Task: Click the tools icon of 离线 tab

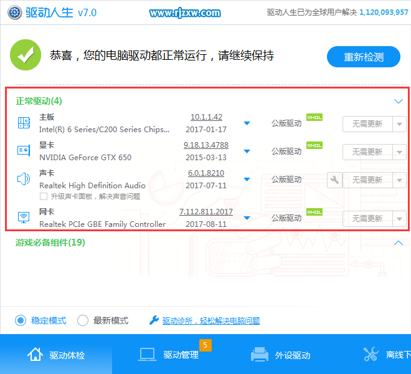Action: [x=371, y=354]
